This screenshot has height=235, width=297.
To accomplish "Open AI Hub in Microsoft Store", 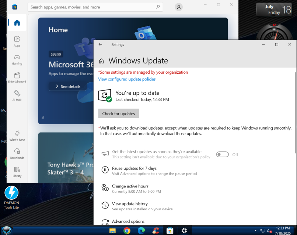I will tap(17, 96).
